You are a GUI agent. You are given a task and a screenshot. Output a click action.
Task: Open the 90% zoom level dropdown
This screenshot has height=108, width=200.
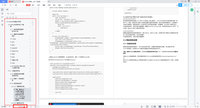[174, 107]
